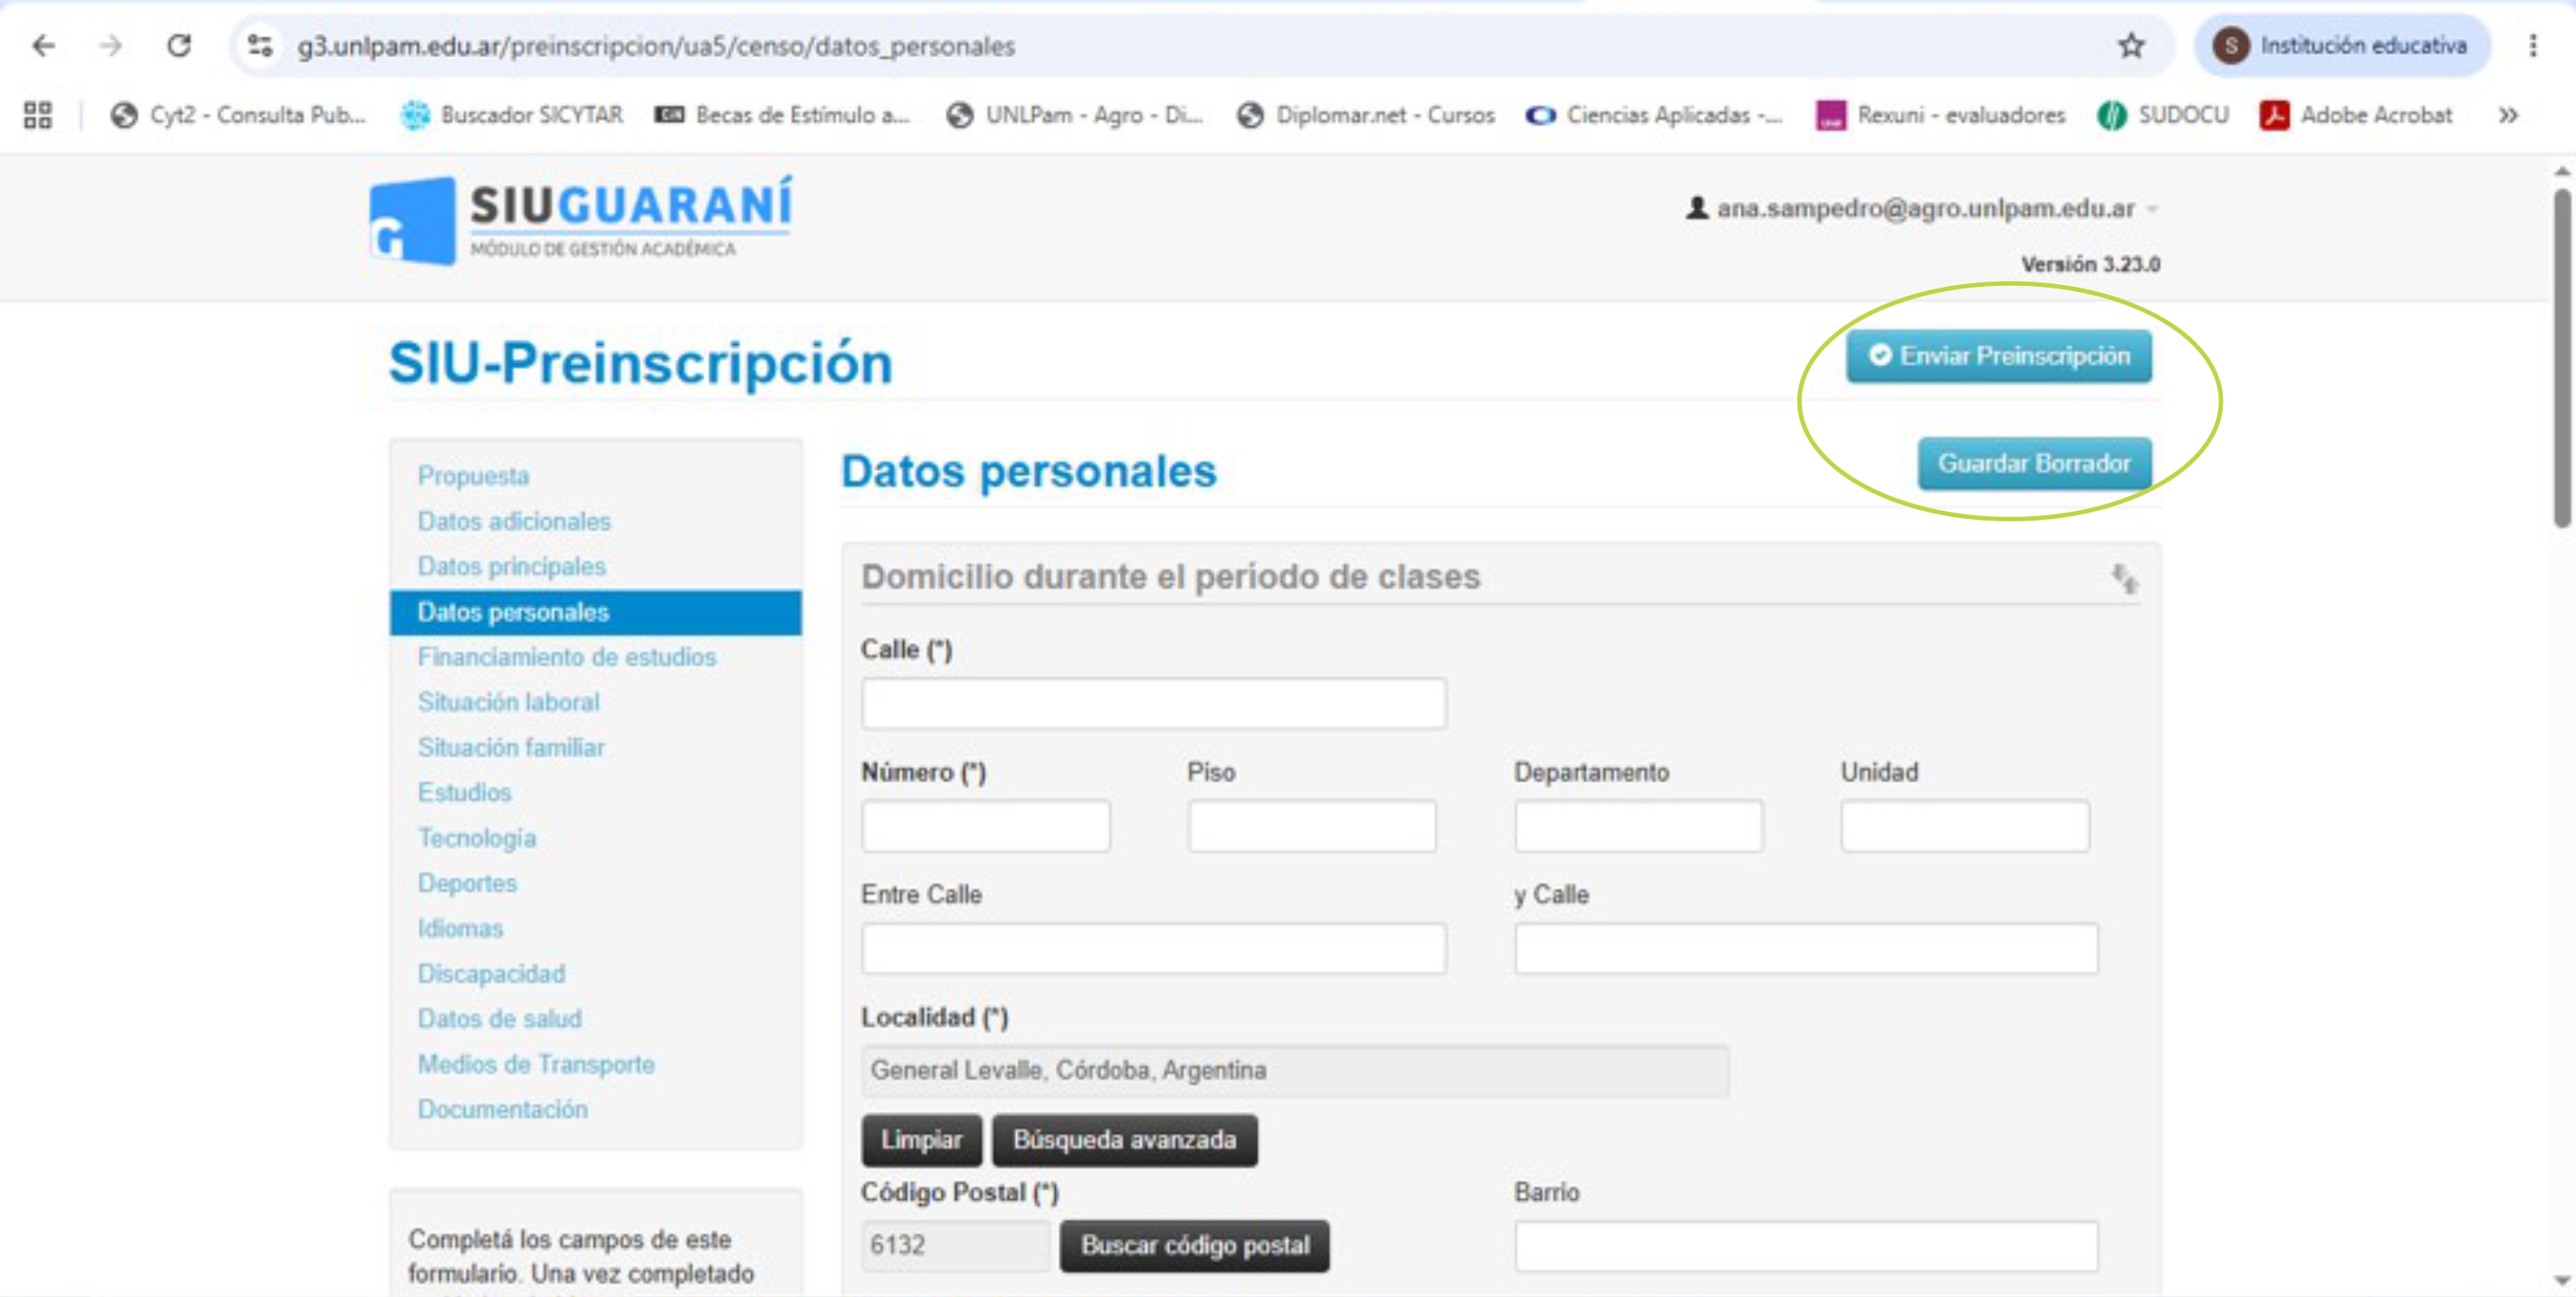2576x1297 pixels.
Task: Click the Buscar código postal button
Action: click(1195, 1246)
